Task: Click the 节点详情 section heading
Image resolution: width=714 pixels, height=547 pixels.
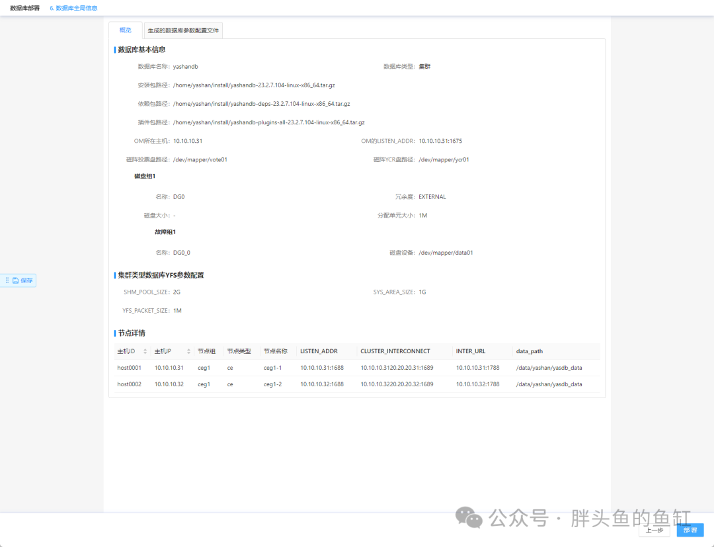Action: 132,333
